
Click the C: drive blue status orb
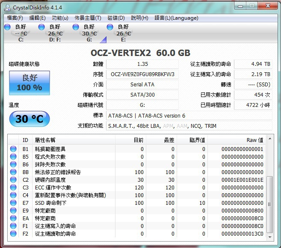click(x=7, y=27)
